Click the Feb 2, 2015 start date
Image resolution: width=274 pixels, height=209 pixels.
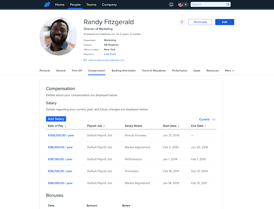(x=170, y=147)
